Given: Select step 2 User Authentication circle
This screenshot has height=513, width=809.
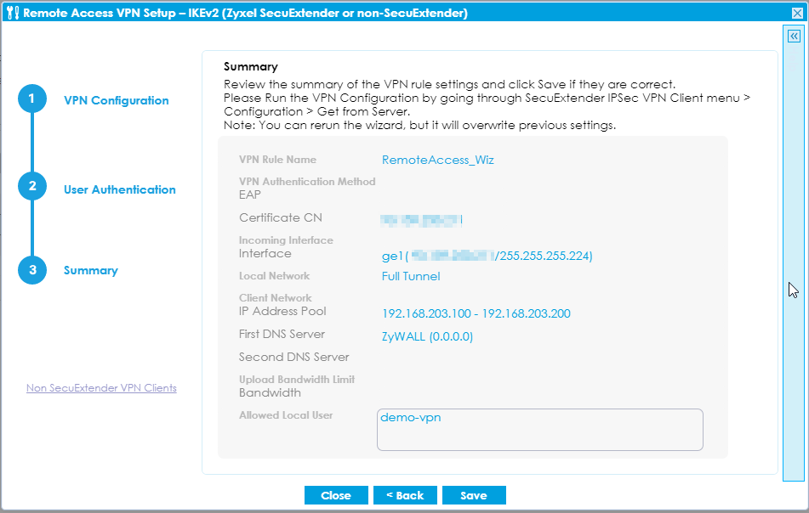Looking at the screenshot, I should 32,186.
